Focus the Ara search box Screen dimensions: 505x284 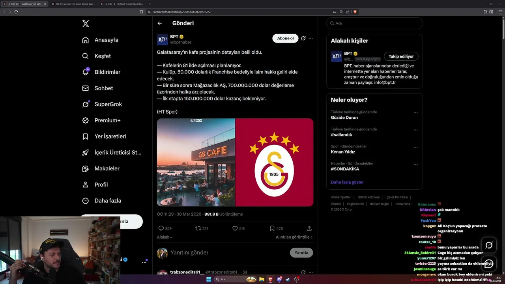(374, 23)
